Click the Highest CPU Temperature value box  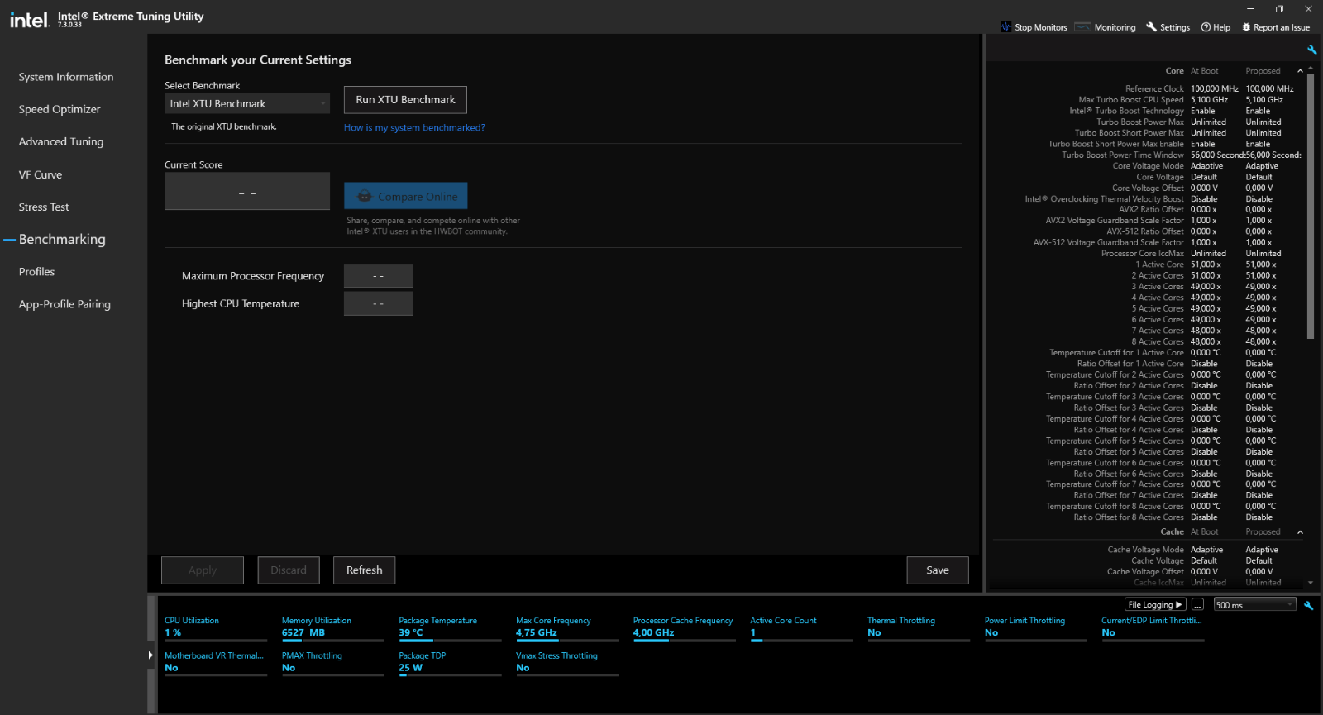(378, 303)
